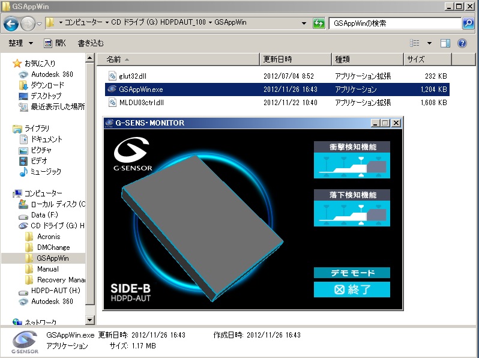
Task: Click the gray hard drive 3D model
Action: tap(202, 228)
